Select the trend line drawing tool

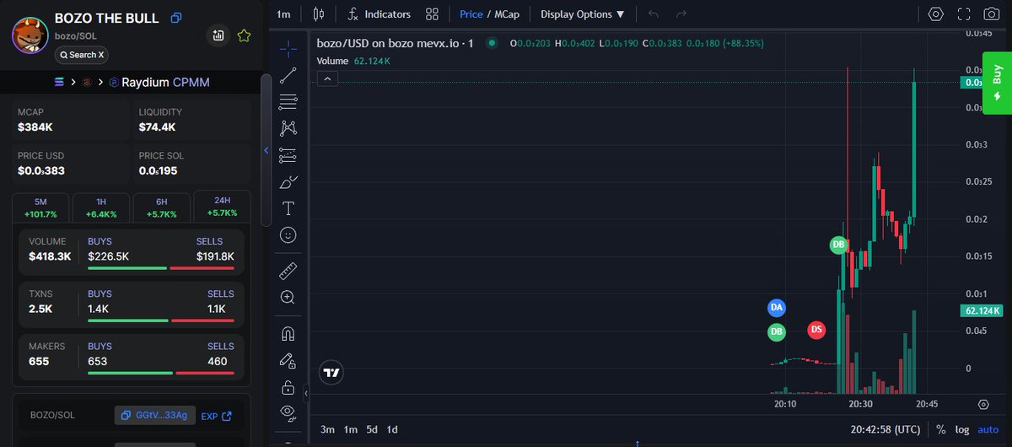288,75
